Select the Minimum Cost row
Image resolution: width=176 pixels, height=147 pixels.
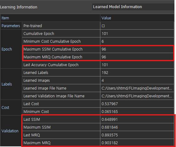coord(98,112)
